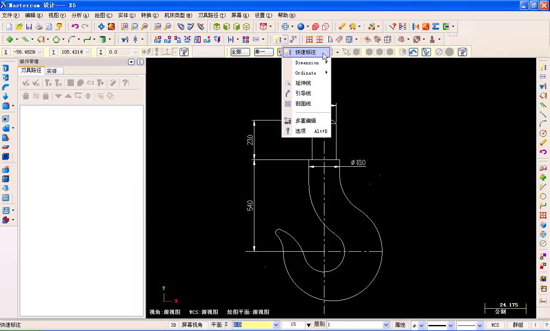Click the coordinate bar help question icon
Screen dimensions: 550x331
(184, 52)
